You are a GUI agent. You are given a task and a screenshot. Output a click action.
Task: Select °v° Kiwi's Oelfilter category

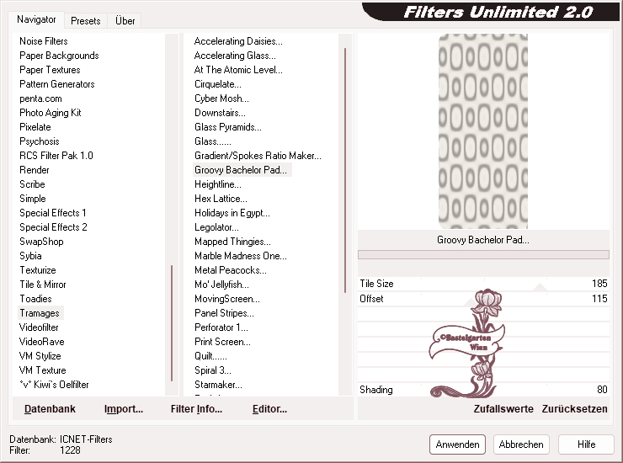54,385
